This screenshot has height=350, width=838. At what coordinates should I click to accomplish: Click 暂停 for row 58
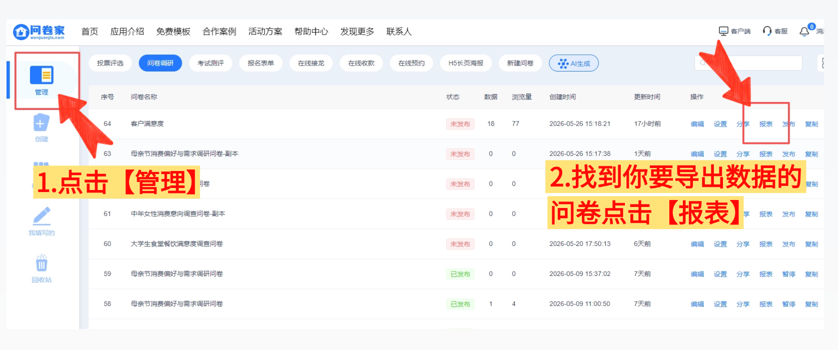789,304
